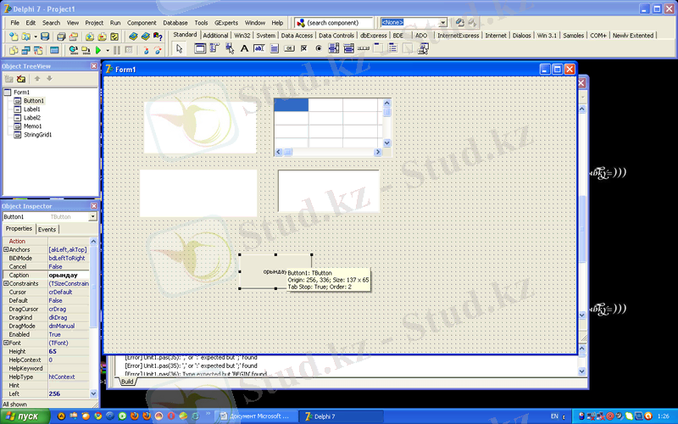
Task: Open the Run button dropdown arrow
Action: click(x=108, y=51)
